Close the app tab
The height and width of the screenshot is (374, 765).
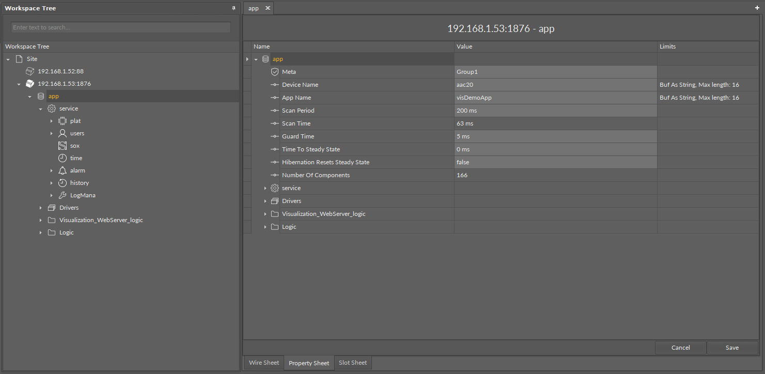(x=268, y=8)
